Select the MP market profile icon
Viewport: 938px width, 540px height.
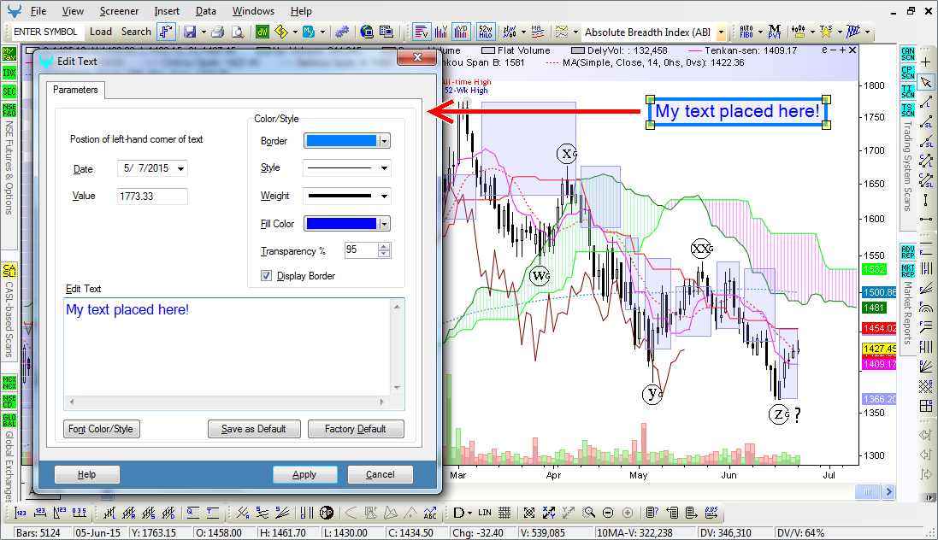[327, 513]
